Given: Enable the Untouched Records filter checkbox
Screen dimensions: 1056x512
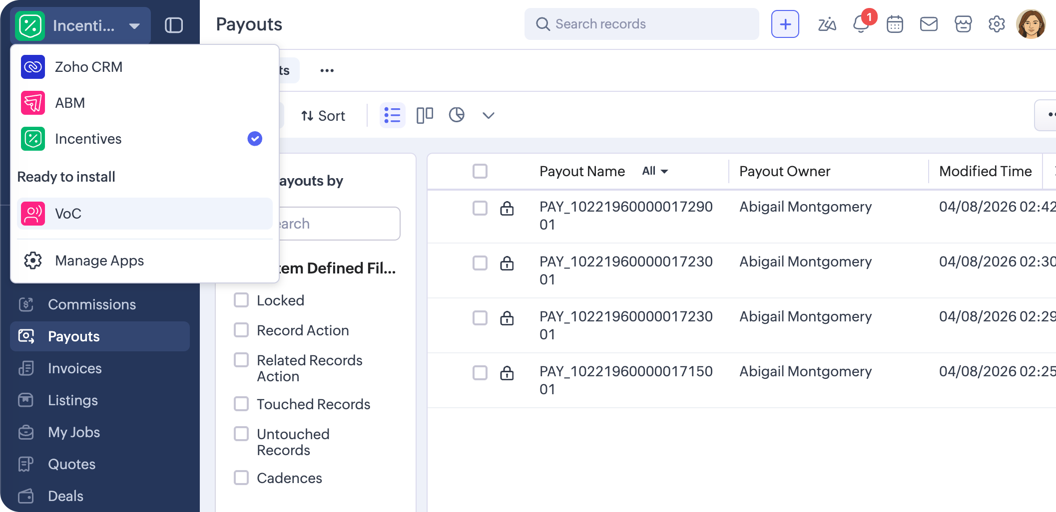Looking at the screenshot, I should [x=241, y=434].
